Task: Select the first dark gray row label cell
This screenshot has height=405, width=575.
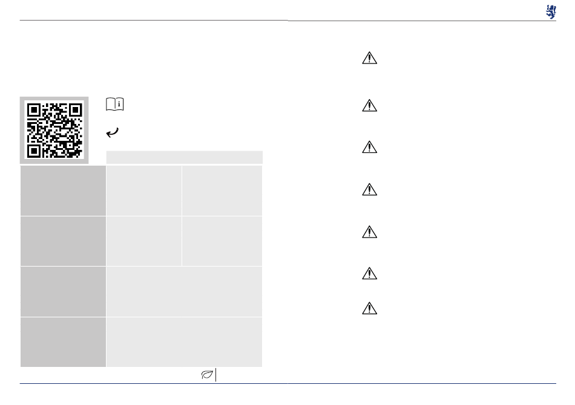Action: [63, 190]
